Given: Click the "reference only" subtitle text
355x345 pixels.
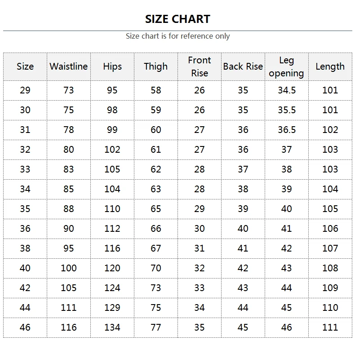Looking at the screenshot, I should click(177, 36).
